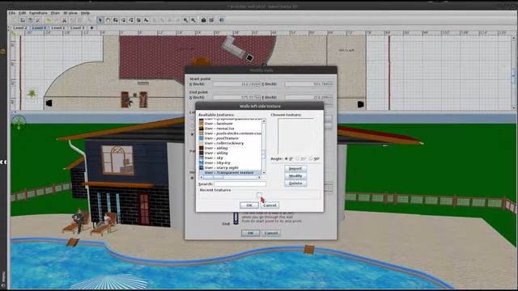
Task: Select the 45° angle radio button
Action: coord(297,159)
